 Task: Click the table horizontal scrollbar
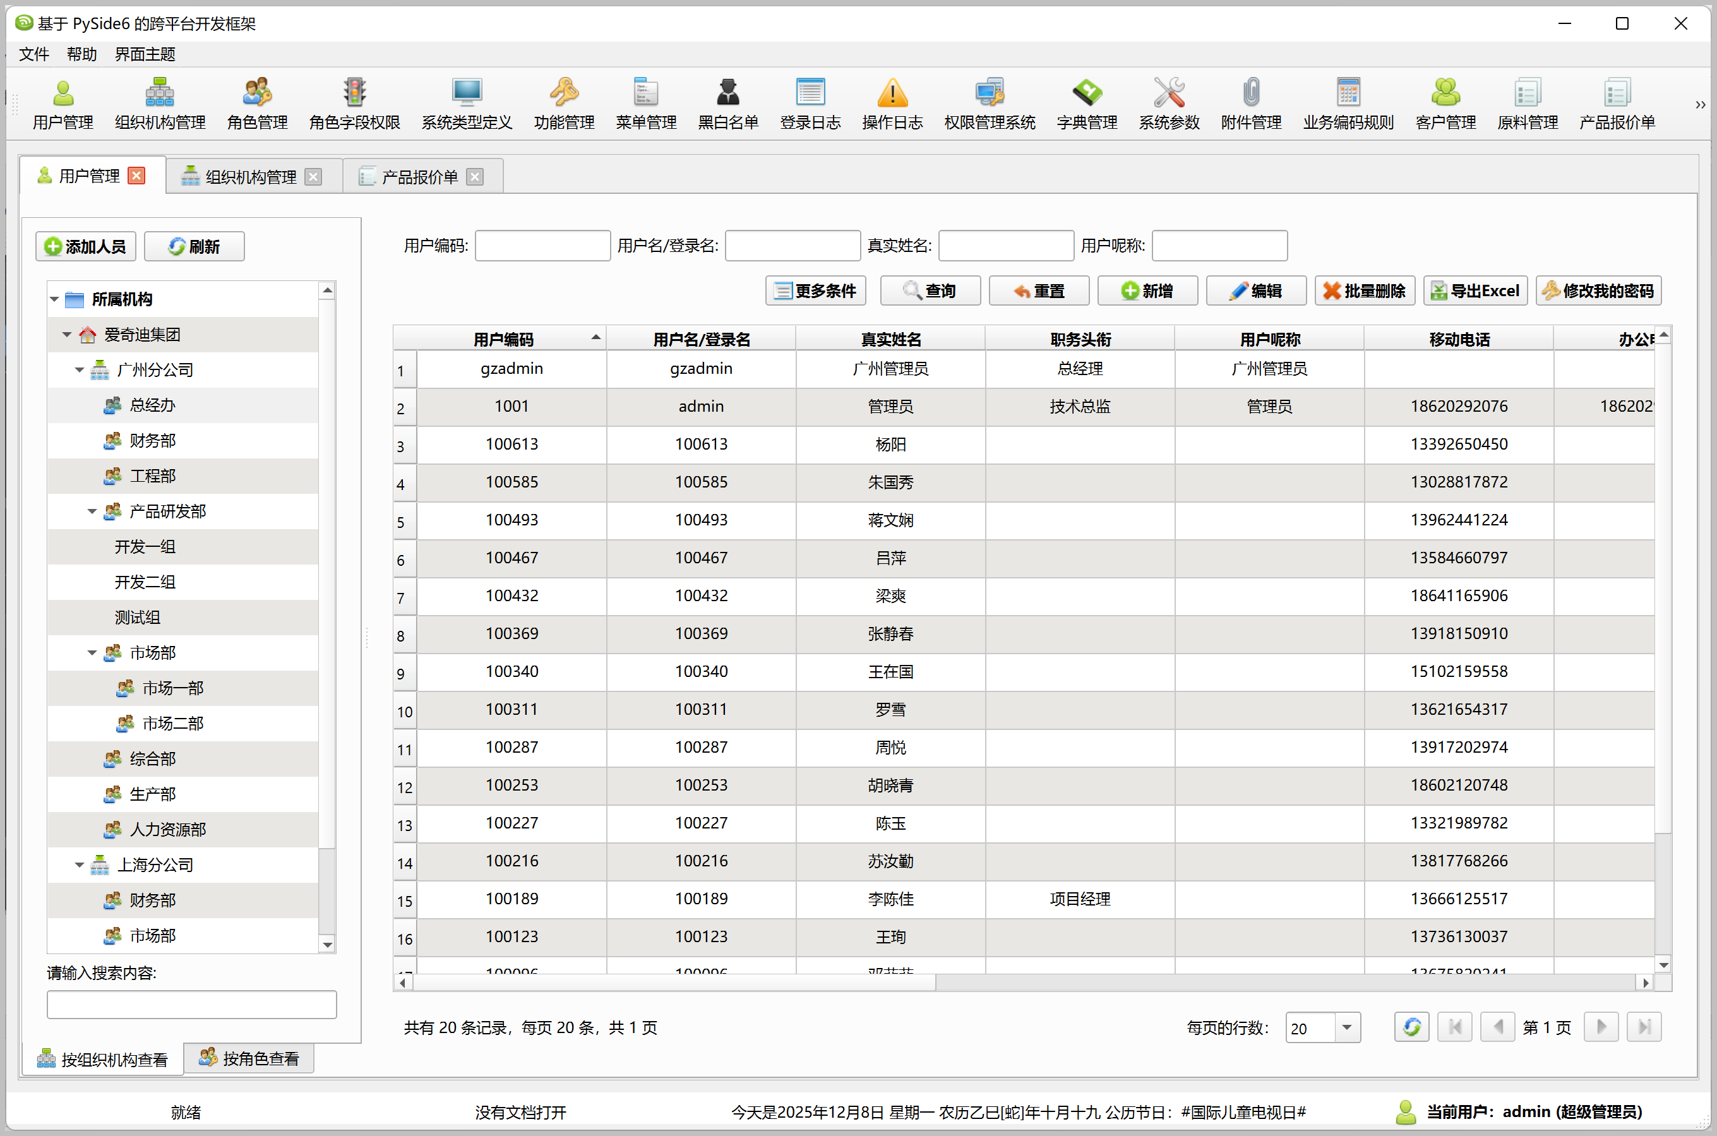pos(674,983)
